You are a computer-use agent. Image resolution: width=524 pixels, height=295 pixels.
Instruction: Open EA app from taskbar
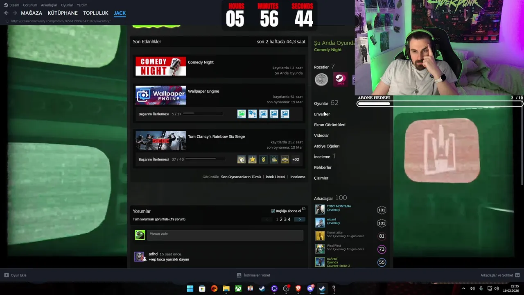click(214, 288)
